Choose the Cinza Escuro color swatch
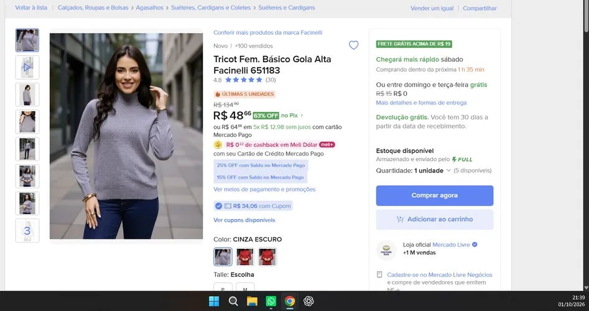This screenshot has width=589, height=311. click(223, 257)
